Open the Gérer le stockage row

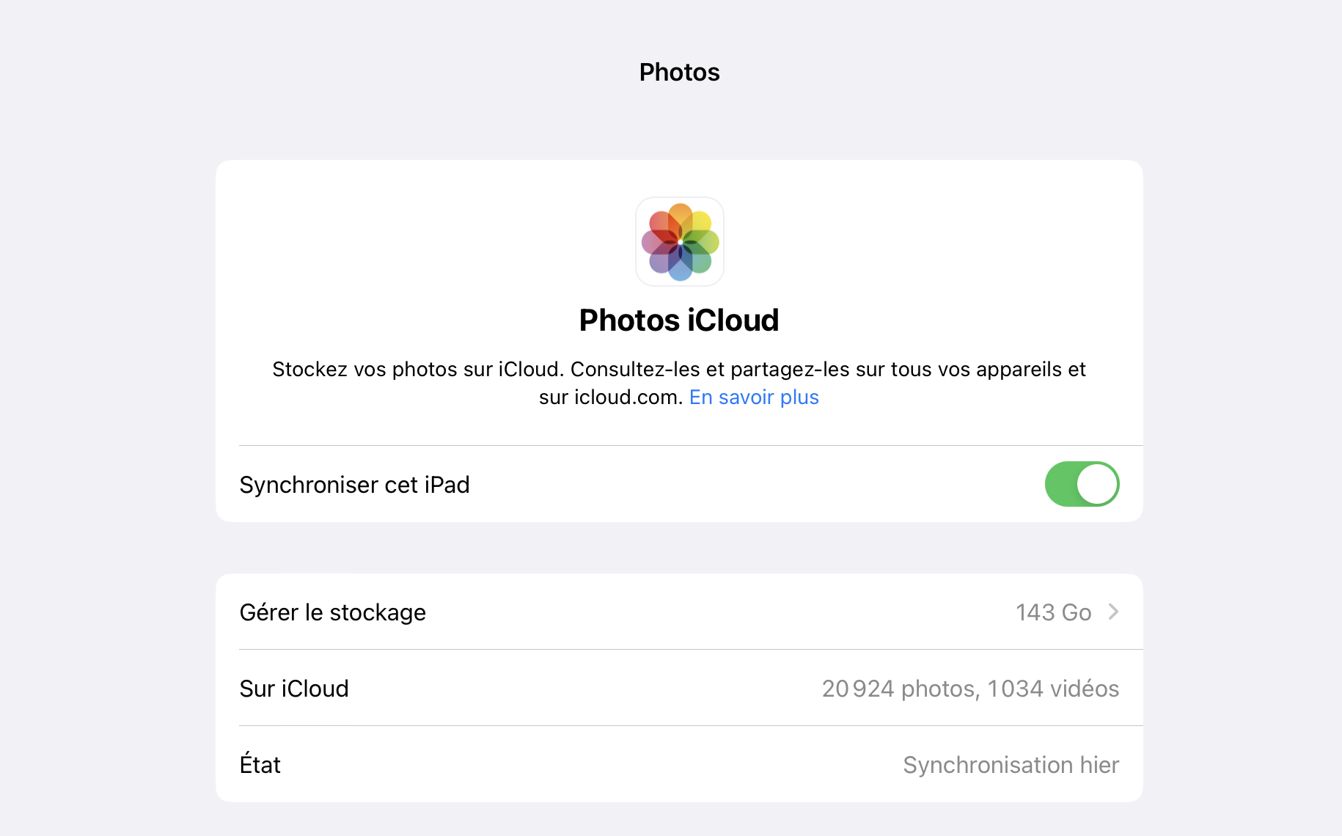coord(679,612)
